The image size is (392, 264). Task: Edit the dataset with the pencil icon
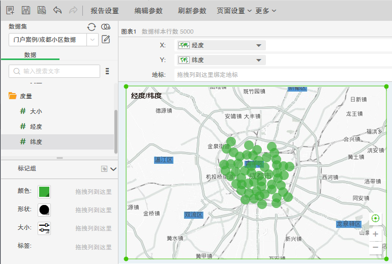[x=106, y=39]
